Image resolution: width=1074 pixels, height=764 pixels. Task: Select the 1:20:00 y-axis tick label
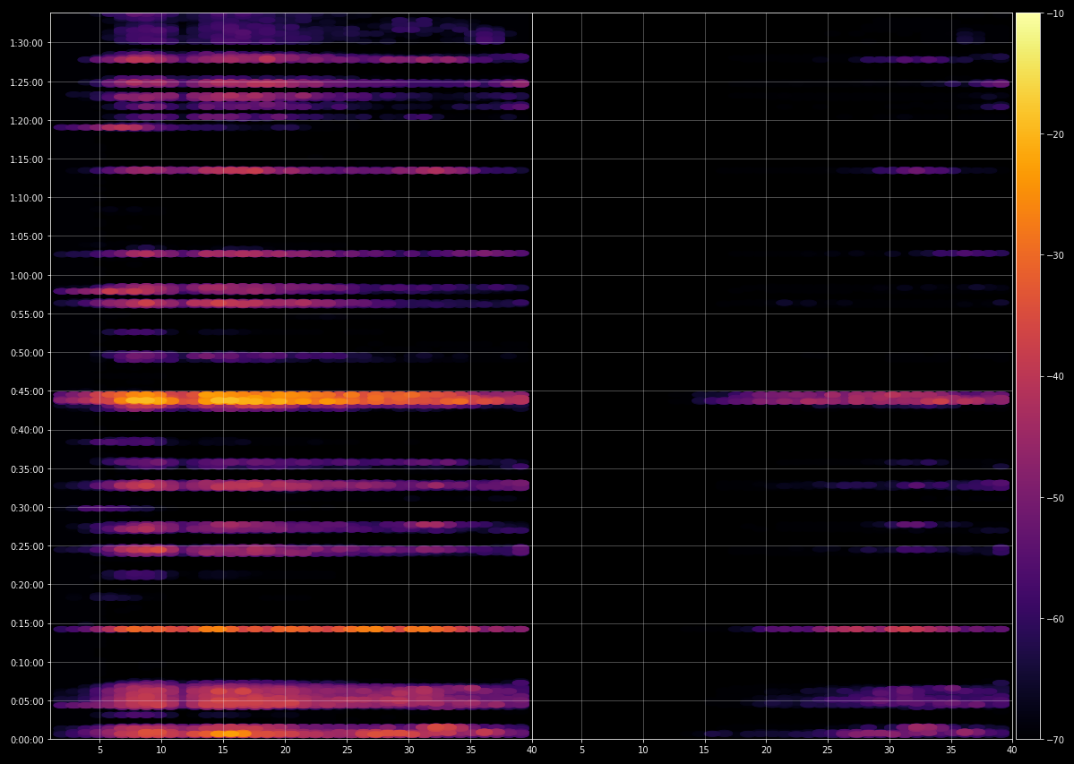point(27,121)
